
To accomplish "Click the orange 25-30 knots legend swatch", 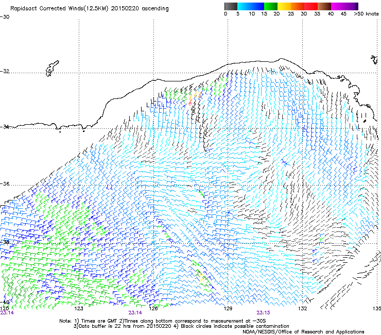I will click(298, 6).
